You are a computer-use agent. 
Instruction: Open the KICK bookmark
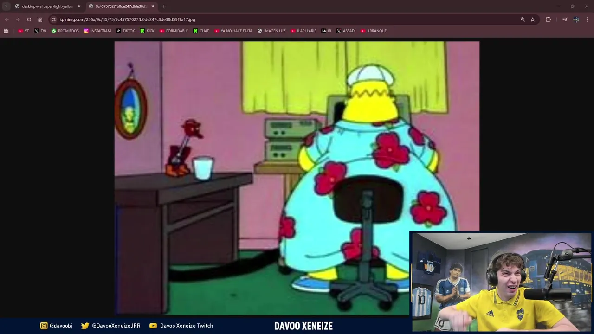147,31
